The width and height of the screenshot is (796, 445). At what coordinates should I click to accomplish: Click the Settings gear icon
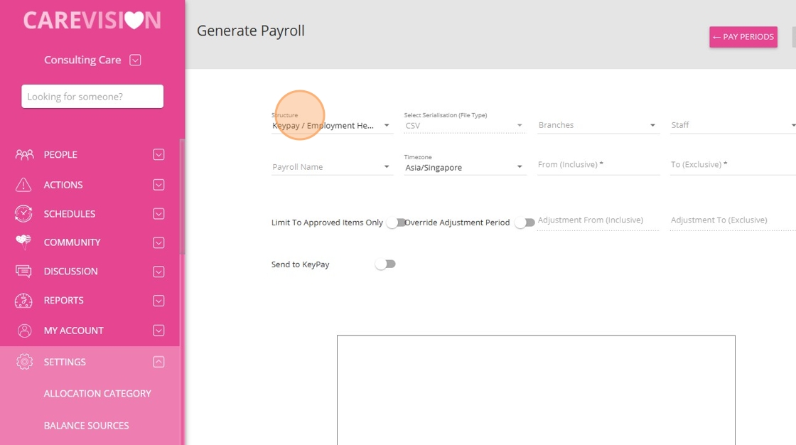(x=24, y=362)
